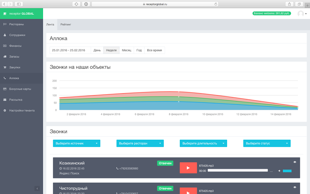The image size is (310, 194).
Task: Play the 875428.mp3 recording
Action: point(188,168)
